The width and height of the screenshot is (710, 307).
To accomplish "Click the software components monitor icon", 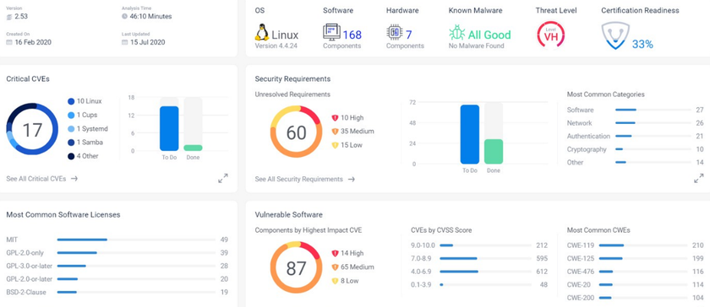I will tap(331, 33).
